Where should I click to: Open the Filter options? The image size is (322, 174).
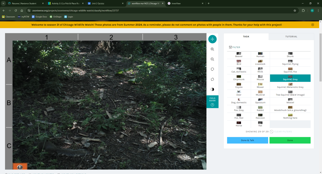[x=234, y=47]
